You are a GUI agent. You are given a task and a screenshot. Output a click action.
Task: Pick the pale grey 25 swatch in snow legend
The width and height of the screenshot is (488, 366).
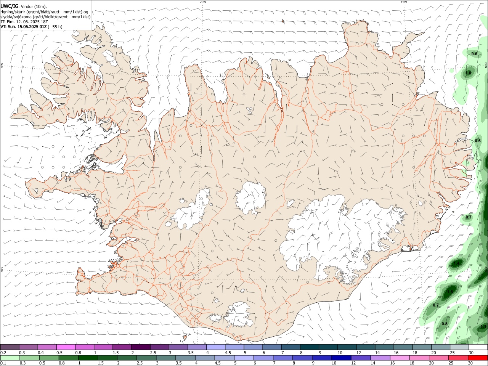click(x=459, y=347)
